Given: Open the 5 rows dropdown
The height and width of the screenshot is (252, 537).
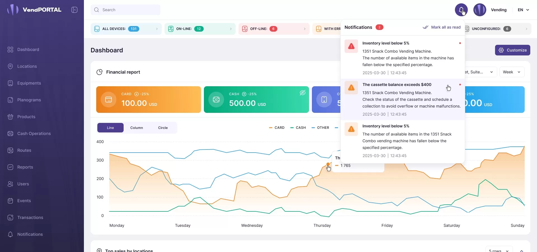Looking at the screenshot, I should click(499, 250).
